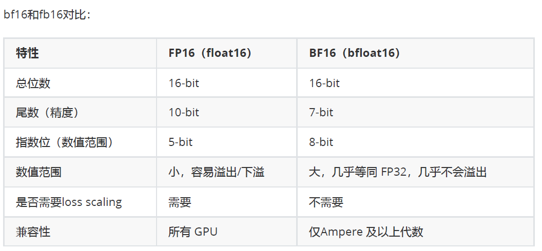Click the heading text bf16和fb16对比
This screenshot has height=251, width=542.
[x=47, y=15]
